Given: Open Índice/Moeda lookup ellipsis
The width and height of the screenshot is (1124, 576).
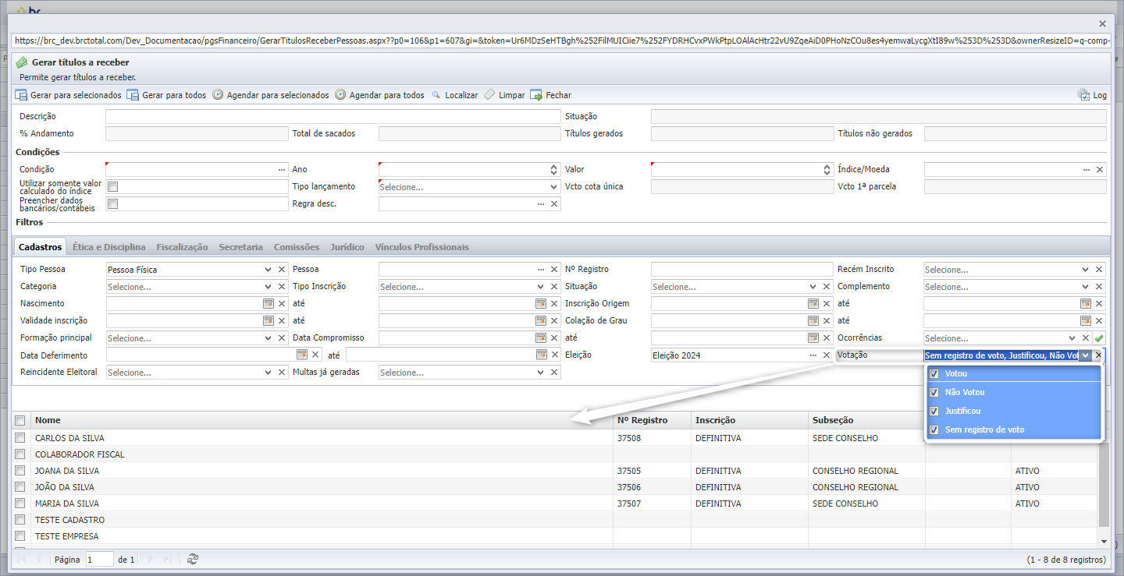Looking at the screenshot, I should (1087, 169).
